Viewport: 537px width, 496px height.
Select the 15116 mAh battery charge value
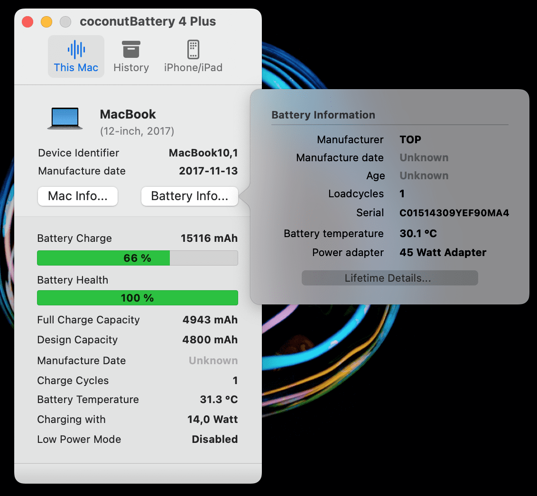pos(209,238)
